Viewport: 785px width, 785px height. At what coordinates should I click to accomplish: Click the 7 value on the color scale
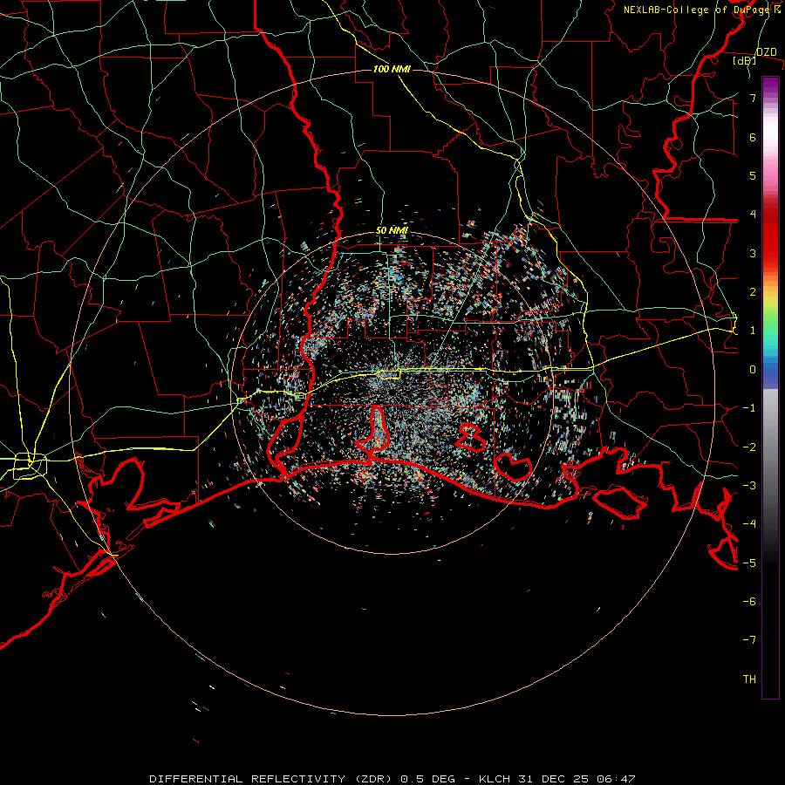pyautogui.click(x=753, y=98)
